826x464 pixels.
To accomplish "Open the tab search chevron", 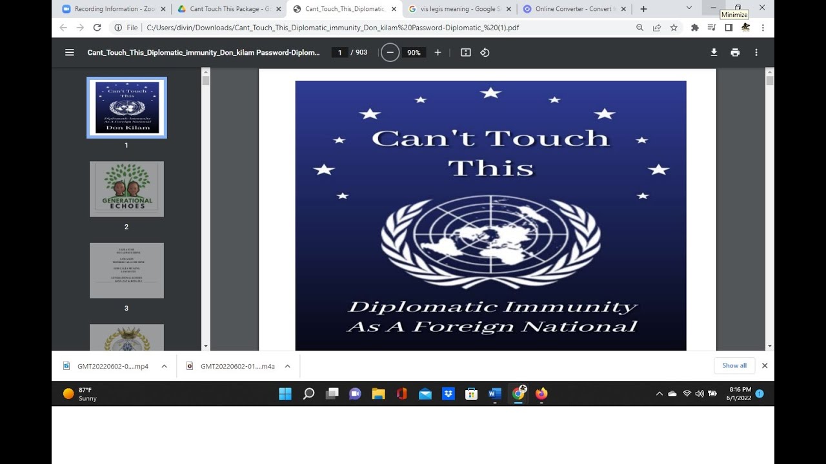I will tap(689, 8).
